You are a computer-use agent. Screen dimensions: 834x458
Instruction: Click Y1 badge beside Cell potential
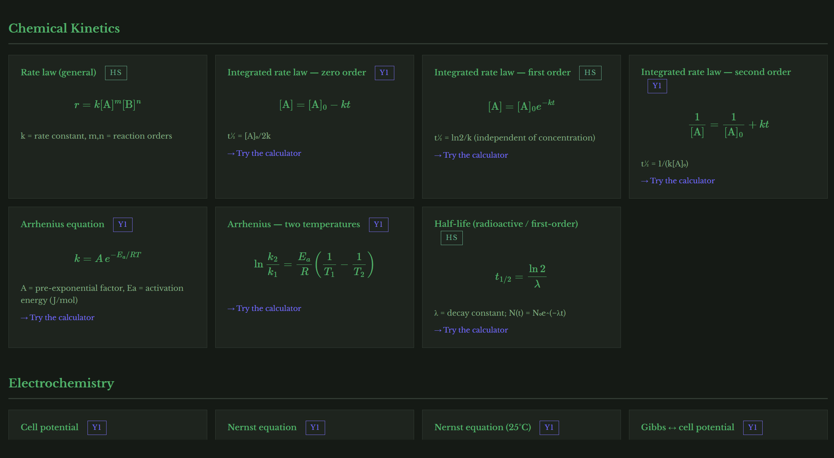pyautogui.click(x=97, y=428)
